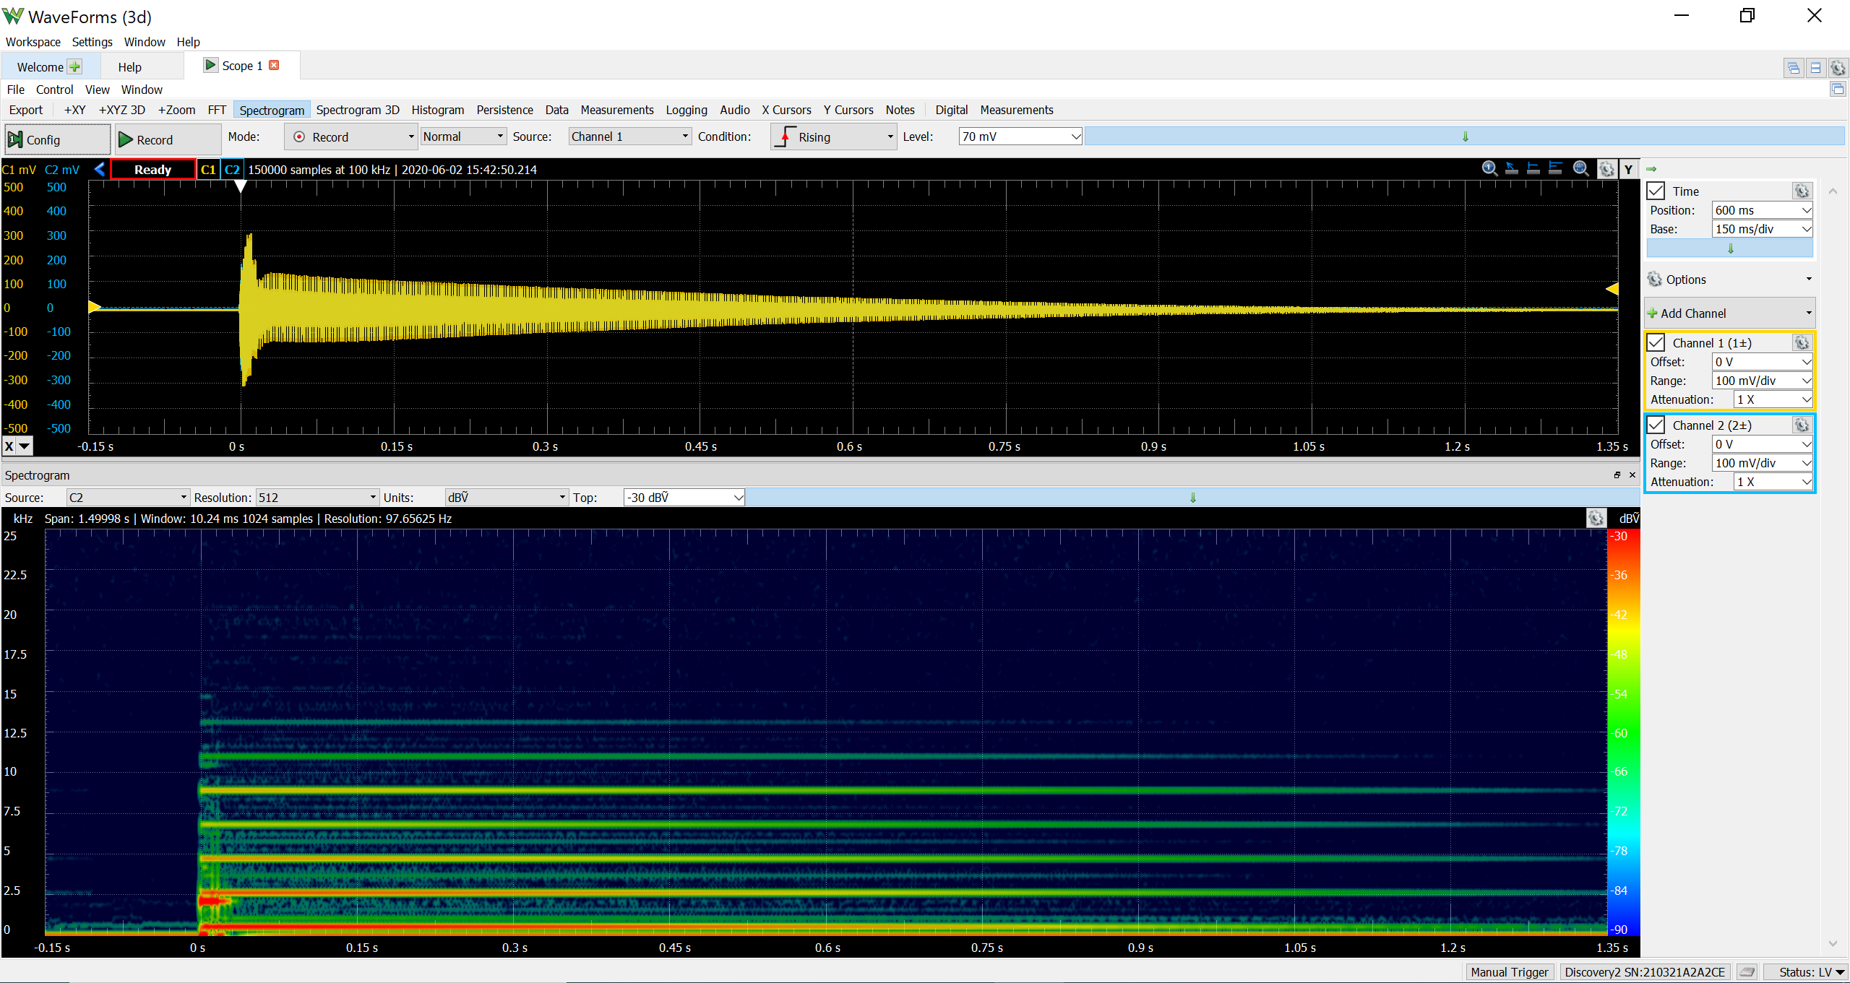1850x983 pixels.
Task: Open the Settings menu
Action: coord(92,42)
